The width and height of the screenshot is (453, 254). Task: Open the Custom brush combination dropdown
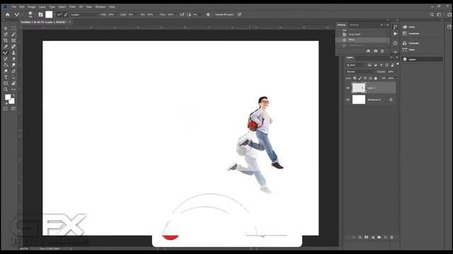[84, 14]
